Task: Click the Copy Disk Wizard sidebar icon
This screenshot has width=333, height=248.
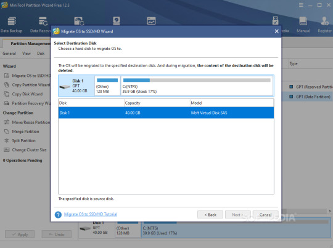Action: [x=7, y=94]
